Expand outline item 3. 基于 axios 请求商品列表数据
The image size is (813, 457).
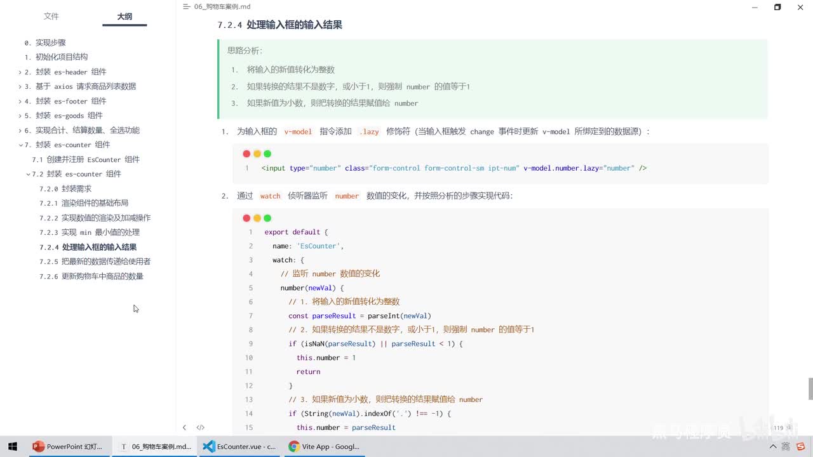(20, 87)
